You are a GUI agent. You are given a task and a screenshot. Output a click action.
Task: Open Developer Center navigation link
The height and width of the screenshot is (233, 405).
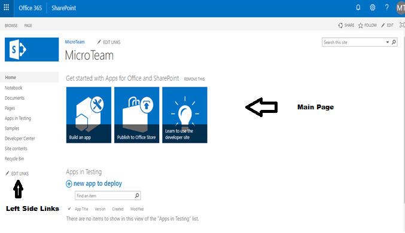[x=20, y=138]
